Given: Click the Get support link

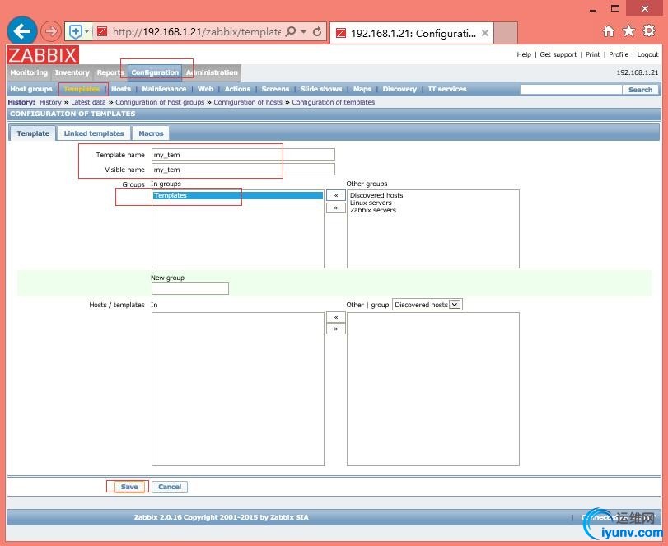Looking at the screenshot, I should point(558,54).
